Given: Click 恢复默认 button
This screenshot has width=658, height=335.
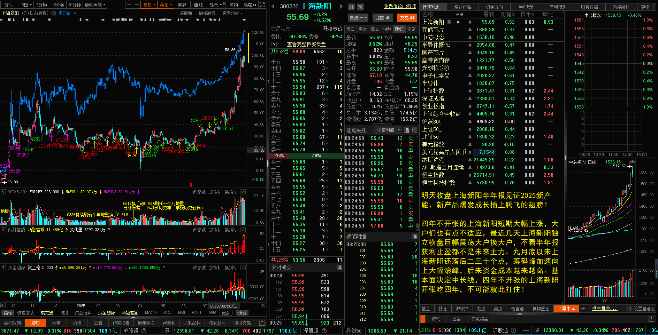Looking at the screenshot, I should tap(25, 313).
